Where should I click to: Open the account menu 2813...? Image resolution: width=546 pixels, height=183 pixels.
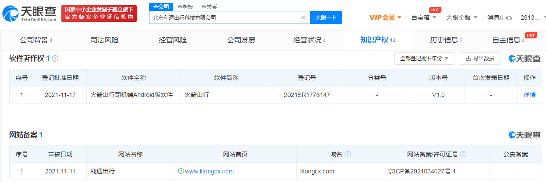click(532, 17)
